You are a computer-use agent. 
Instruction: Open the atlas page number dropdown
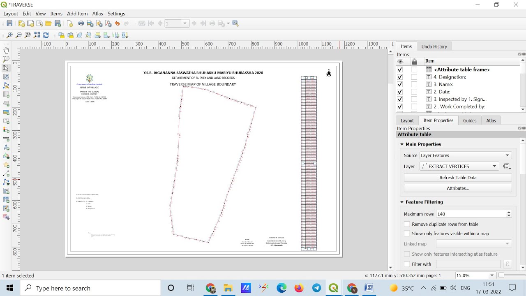coord(185,23)
